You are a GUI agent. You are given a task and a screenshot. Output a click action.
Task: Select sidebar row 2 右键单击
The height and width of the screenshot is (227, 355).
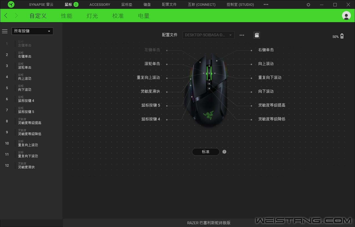(31, 55)
